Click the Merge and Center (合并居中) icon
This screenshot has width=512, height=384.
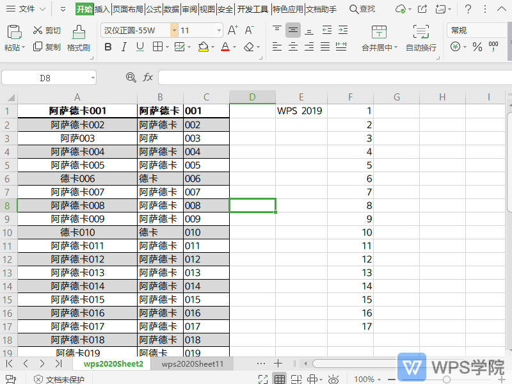(379, 33)
